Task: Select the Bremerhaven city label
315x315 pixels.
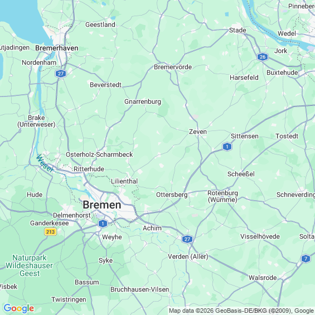Action: point(57,48)
